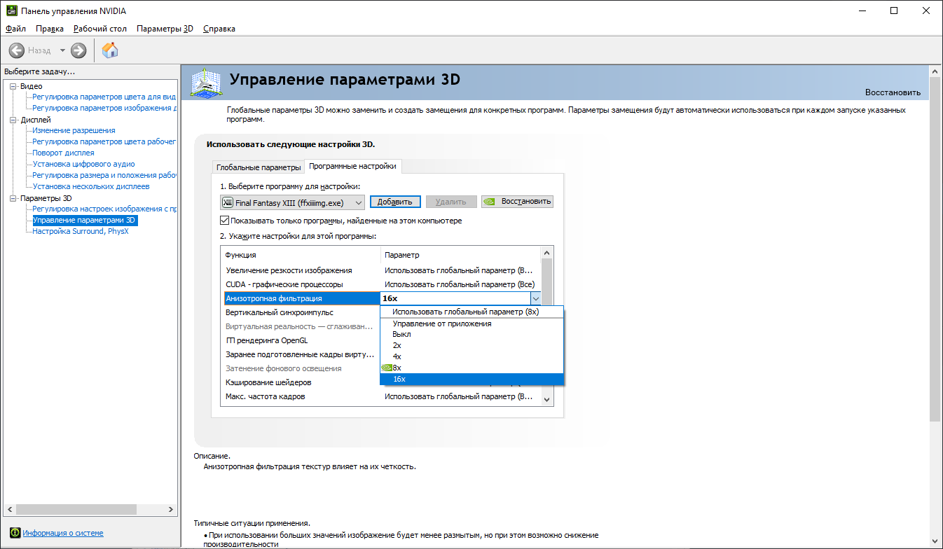Image resolution: width=943 pixels, height=549 pixels.
Task: Select the CUDA - графические процессоры row
Action: point(381,284)
